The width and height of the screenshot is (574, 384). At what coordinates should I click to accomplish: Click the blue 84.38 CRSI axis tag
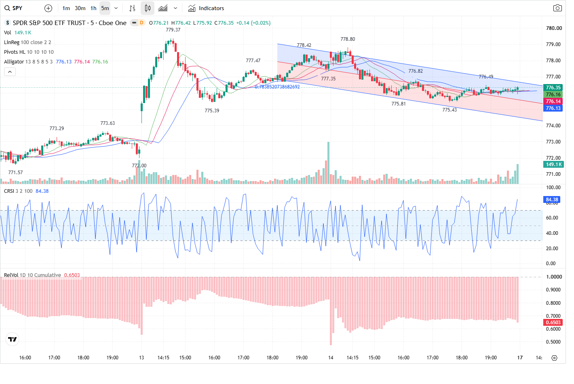pos(552,200)
